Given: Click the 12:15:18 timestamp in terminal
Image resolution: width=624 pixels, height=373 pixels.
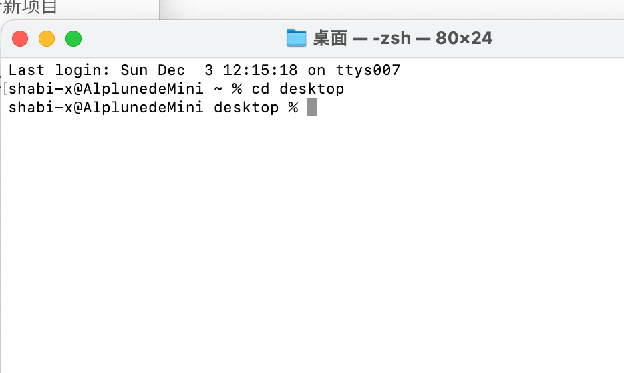Looking at the screenshot, I should click(260, 70).
